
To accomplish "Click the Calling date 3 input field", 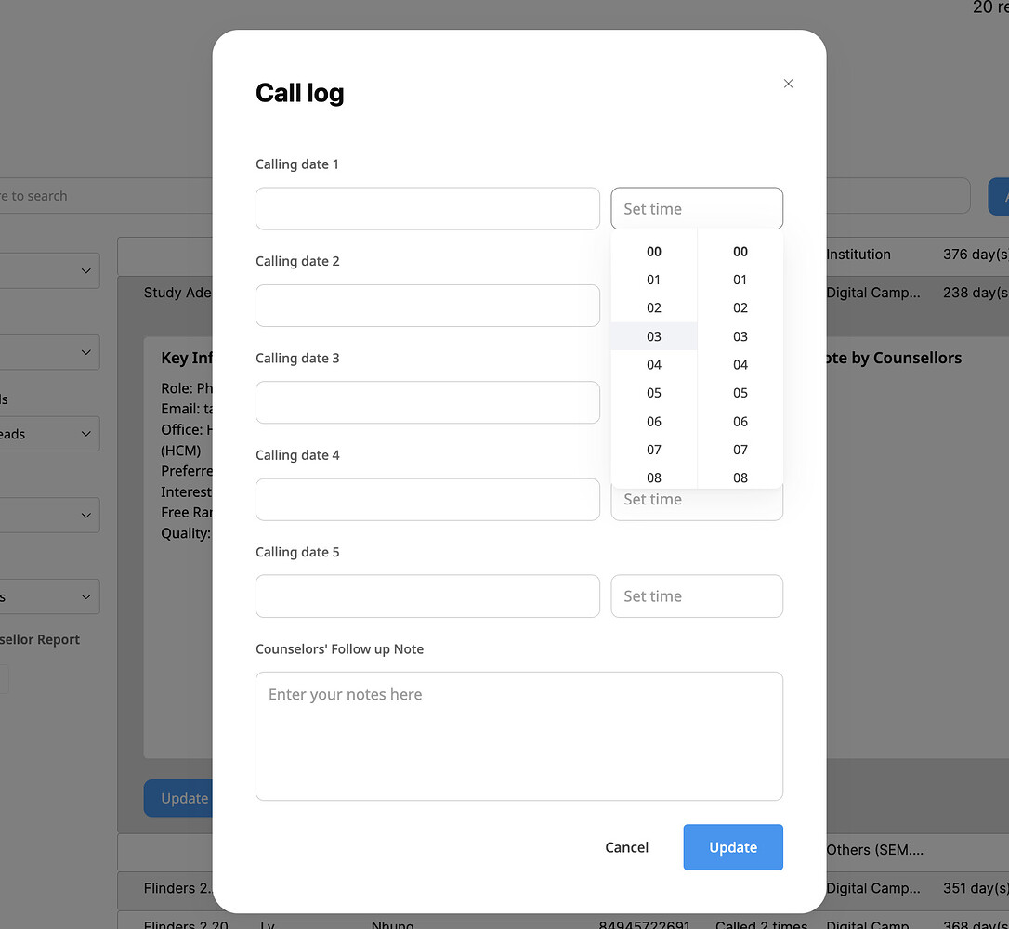I will pyautogui.click(x=427, y=402).
